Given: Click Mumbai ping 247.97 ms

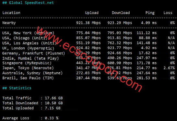Looking at the screenshot, I should coord(147,58).
